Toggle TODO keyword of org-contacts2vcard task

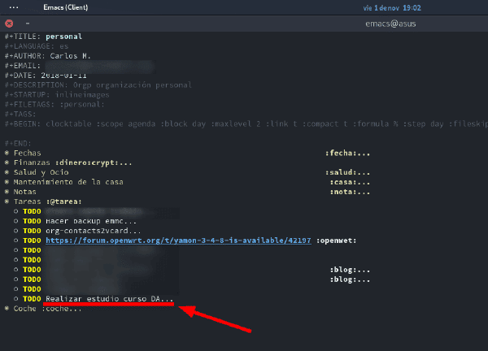[32, 231]
